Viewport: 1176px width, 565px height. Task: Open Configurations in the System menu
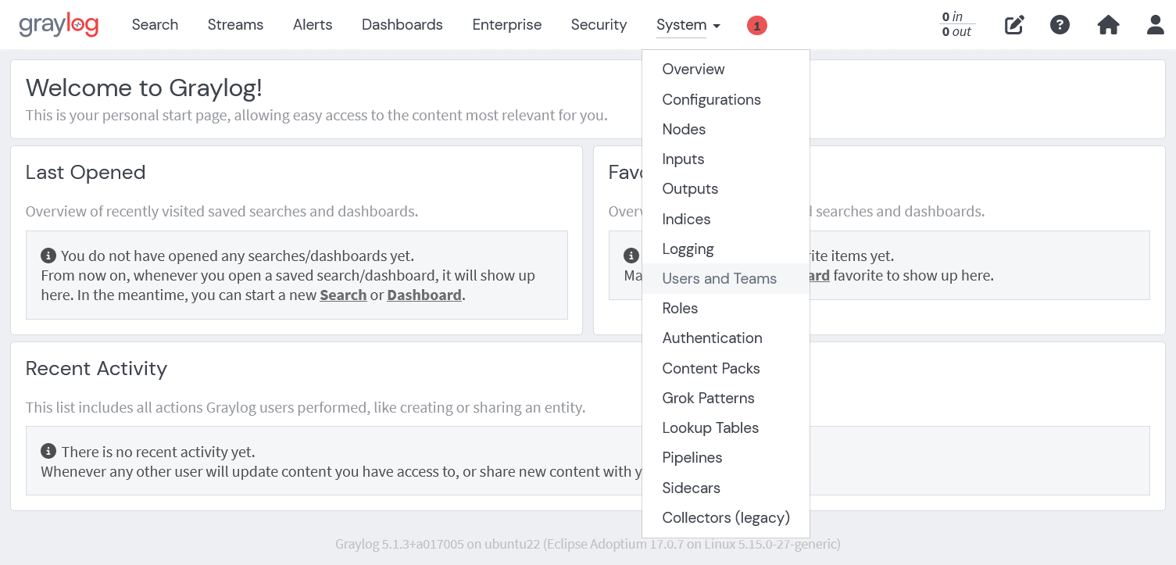pos(726,99)
